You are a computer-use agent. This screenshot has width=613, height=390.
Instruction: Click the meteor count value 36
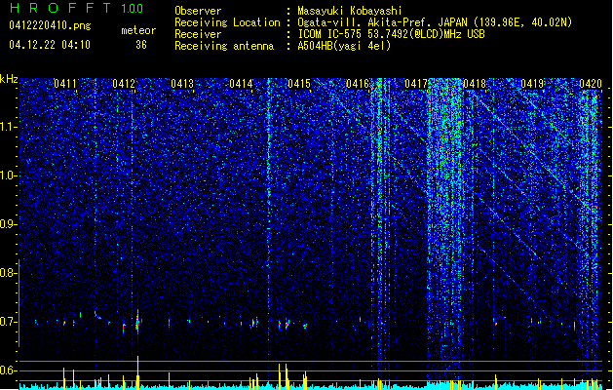141,45
